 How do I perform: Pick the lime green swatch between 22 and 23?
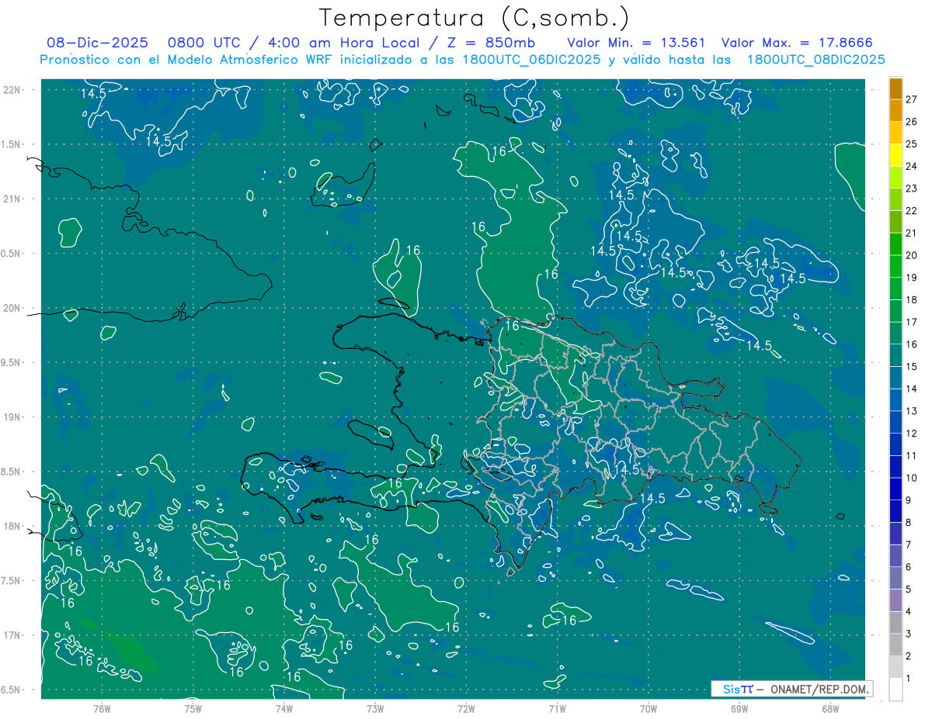[x=895, y=199]
